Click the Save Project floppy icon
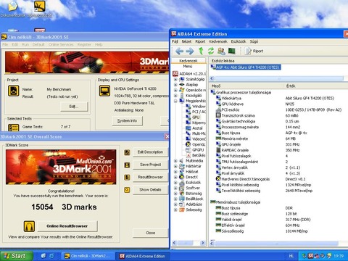The image size is (348, 261). [127, 165]
